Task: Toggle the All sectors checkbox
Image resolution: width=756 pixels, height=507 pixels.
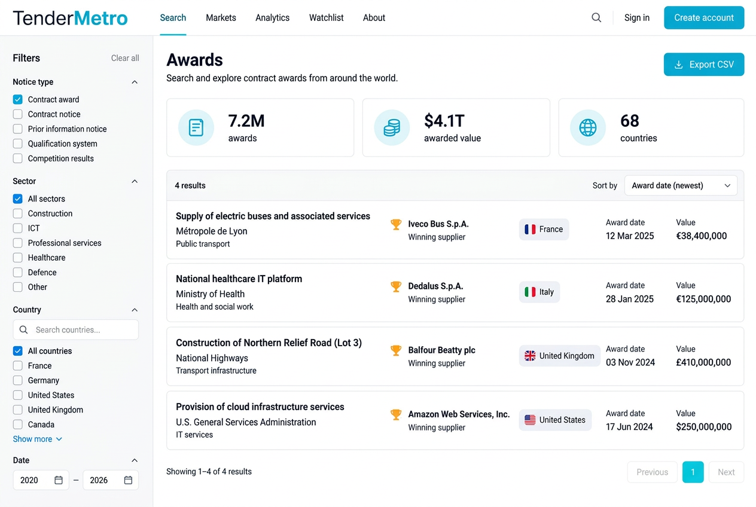Action: pos(18,198)
